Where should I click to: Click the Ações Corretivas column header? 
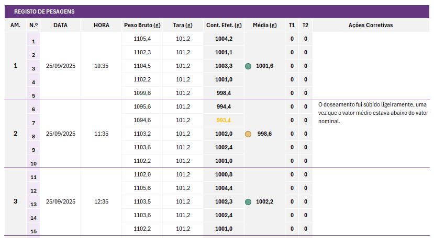click(370, 25)
